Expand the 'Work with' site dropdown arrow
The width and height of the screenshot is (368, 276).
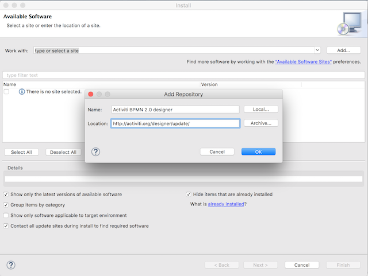317,50
